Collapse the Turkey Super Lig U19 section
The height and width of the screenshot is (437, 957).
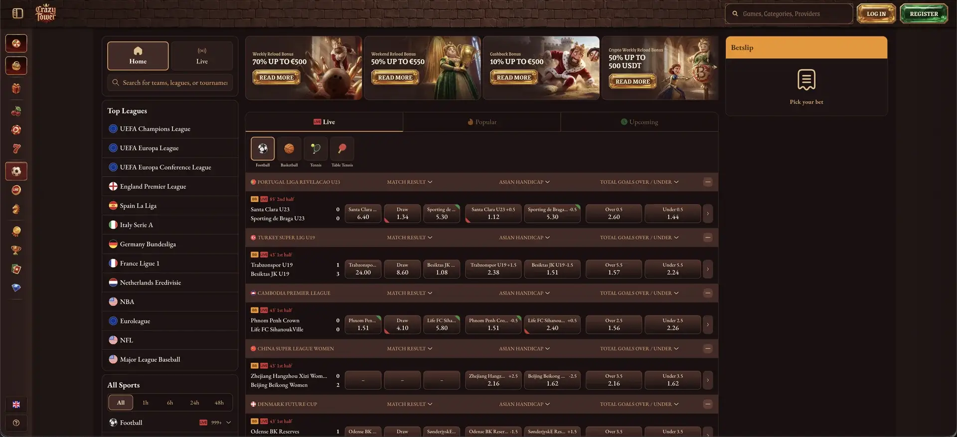click(708, 238)
